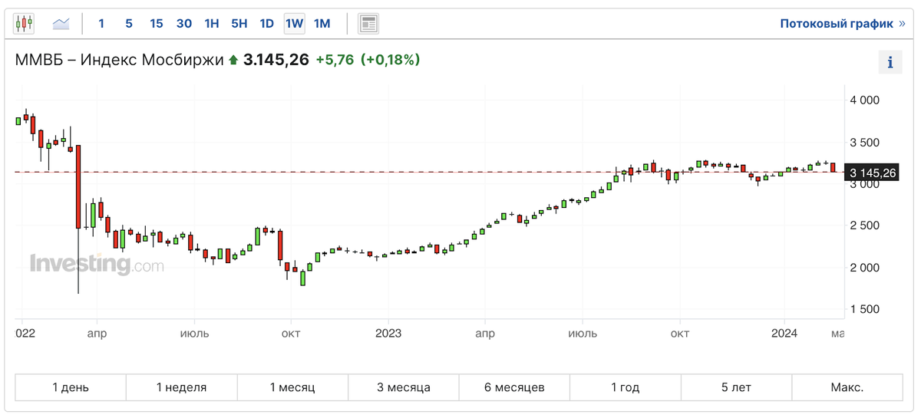Click the long red candle of the 2022 crash
Screen dimensions: 921x418
point(78,186)
